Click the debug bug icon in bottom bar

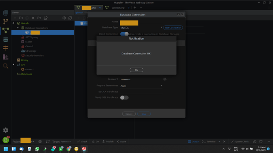tap(261, 142)
